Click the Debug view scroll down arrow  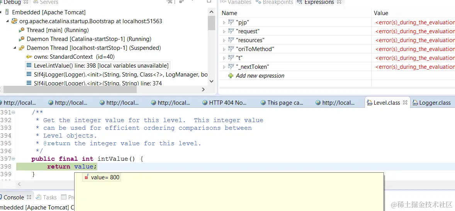pyautogui.click(x=212, y=82)
